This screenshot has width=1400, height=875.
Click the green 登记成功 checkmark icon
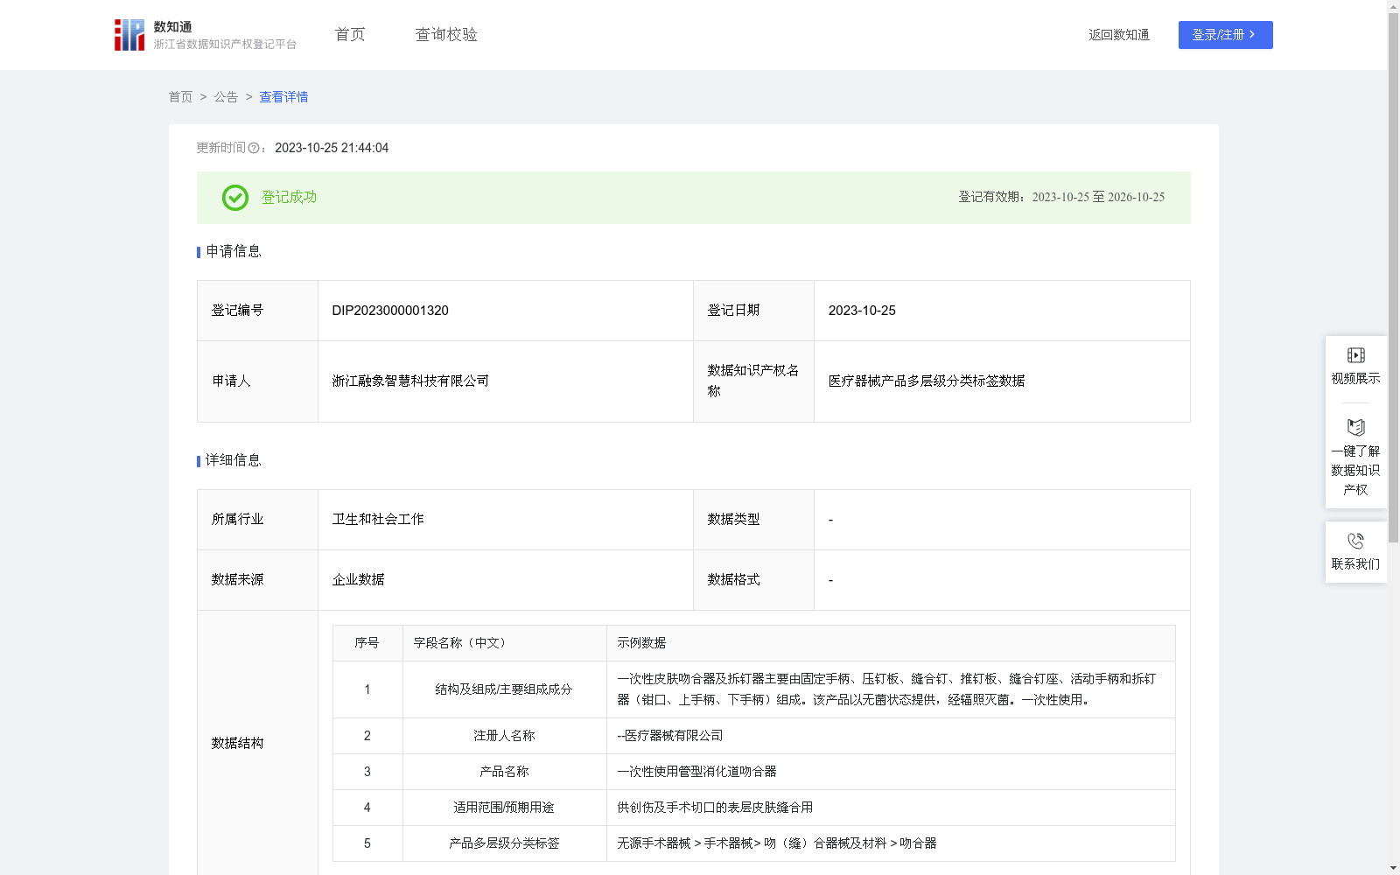click(235, 198)
